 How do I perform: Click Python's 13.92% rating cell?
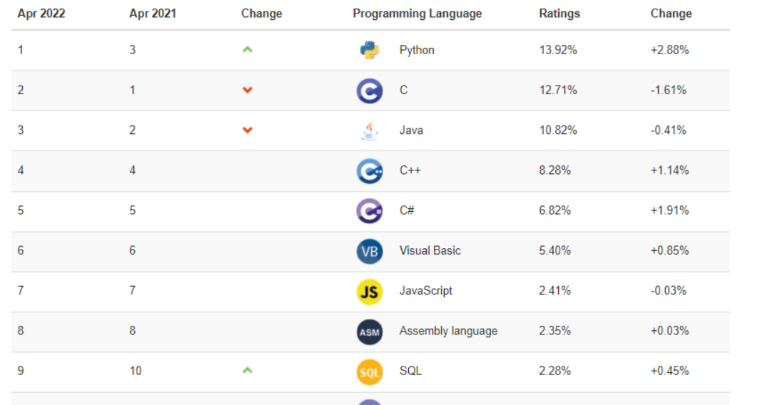[558, 50]
